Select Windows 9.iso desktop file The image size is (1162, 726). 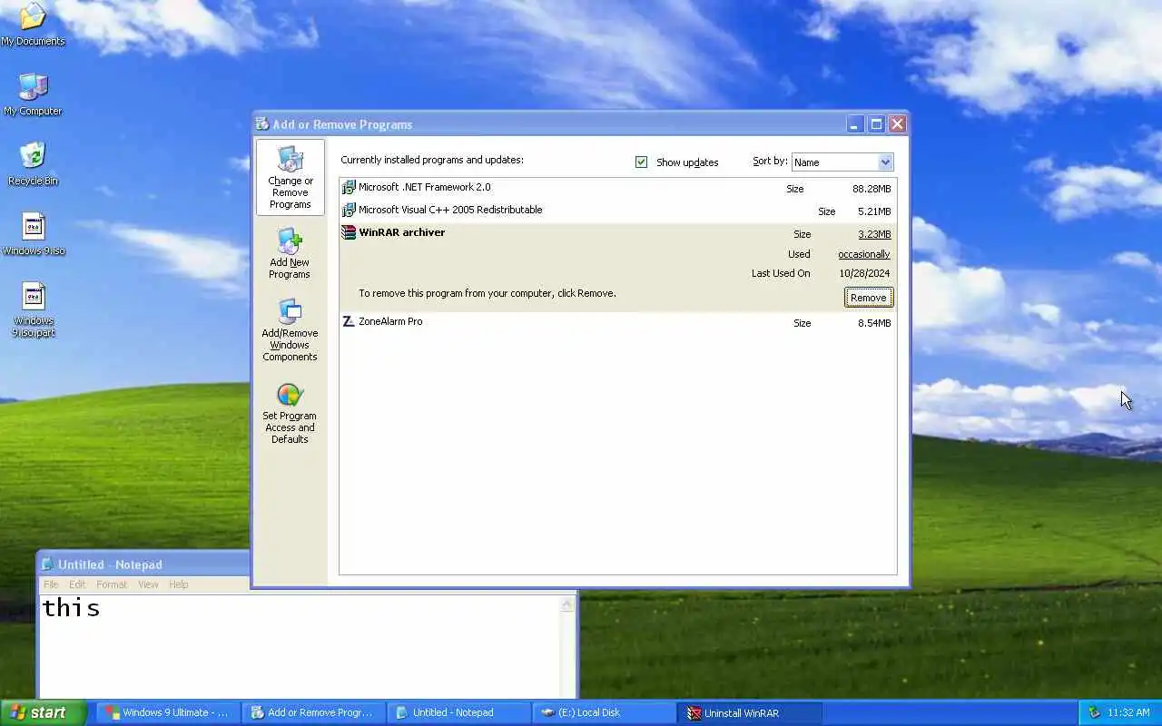click(x=34, y=227)
